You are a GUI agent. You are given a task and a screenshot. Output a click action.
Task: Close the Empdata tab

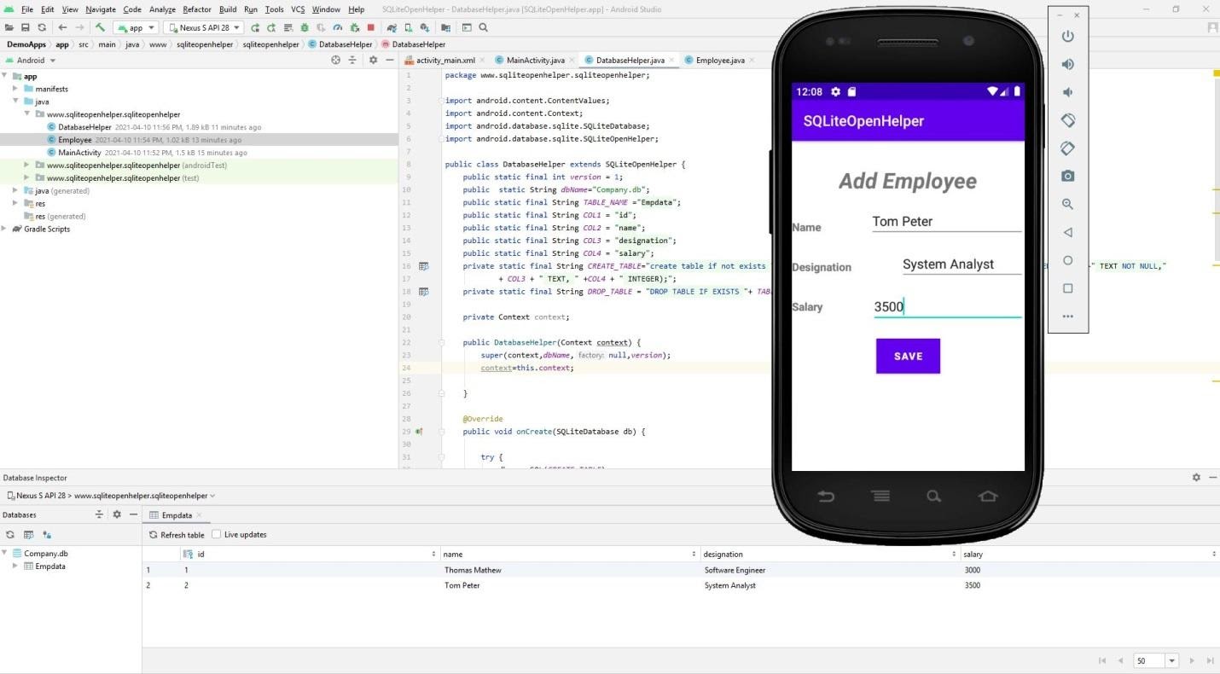point(200,515)
